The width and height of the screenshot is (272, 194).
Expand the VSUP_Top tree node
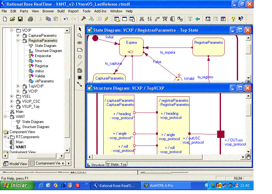click(x=11, y=106)
